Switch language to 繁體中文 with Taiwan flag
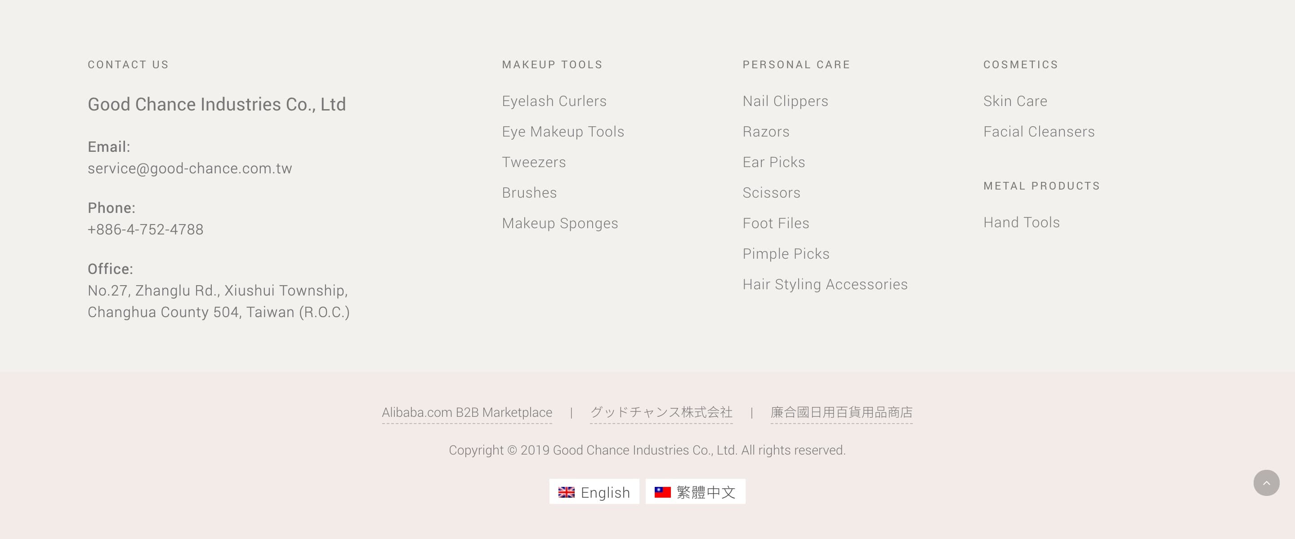1295x539 pixels. (x=695, y=492)
